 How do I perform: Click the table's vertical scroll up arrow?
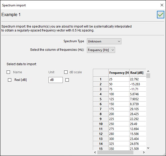tap(148, 71)
